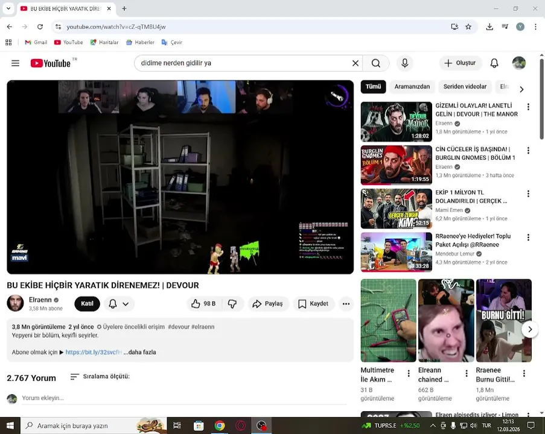Open options for Multimetre short
The width and height of the screenshot is (545, 434).
click(x=409, y=373)
